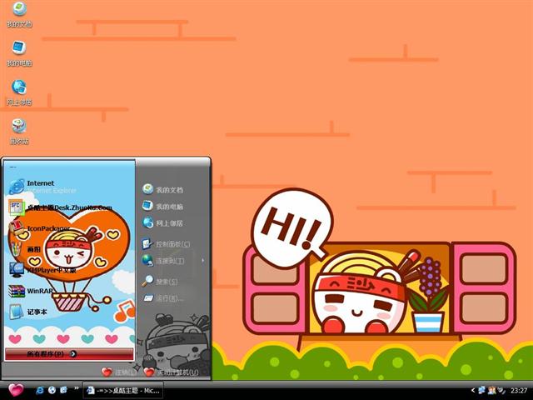Viewport: 533px width, 400px height.
Task: Select 网上邻居 desktop icon
Action: point(18,91)
